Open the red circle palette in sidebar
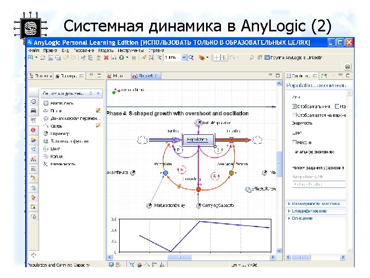This screenshot has height=278, width=370. (x=33, y=130)
